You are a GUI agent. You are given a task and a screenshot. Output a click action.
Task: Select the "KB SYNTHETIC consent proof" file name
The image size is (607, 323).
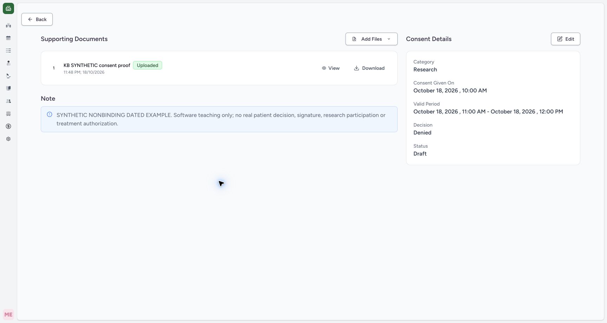(x=97, y=65)
